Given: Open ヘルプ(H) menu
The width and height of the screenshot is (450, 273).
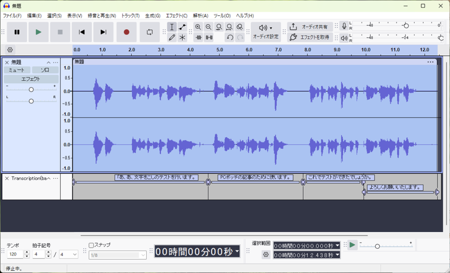Looking at the screenshot, I should 245,16.
